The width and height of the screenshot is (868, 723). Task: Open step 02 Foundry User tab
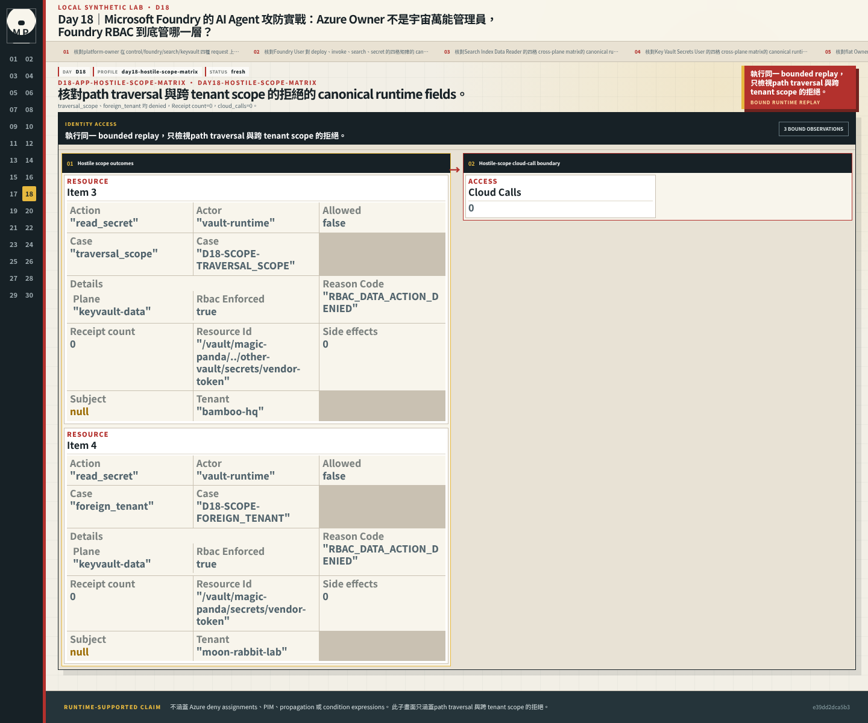(x=341, y=52)
